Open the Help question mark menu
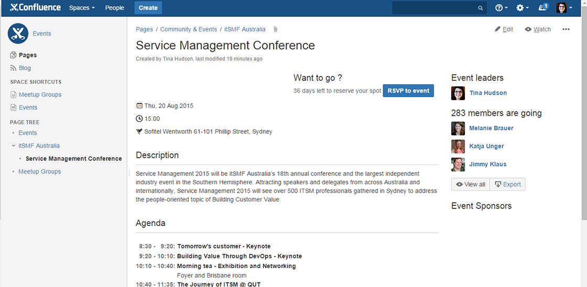Image resolution: width=587 pixels, height=287 pixels. 501,8
